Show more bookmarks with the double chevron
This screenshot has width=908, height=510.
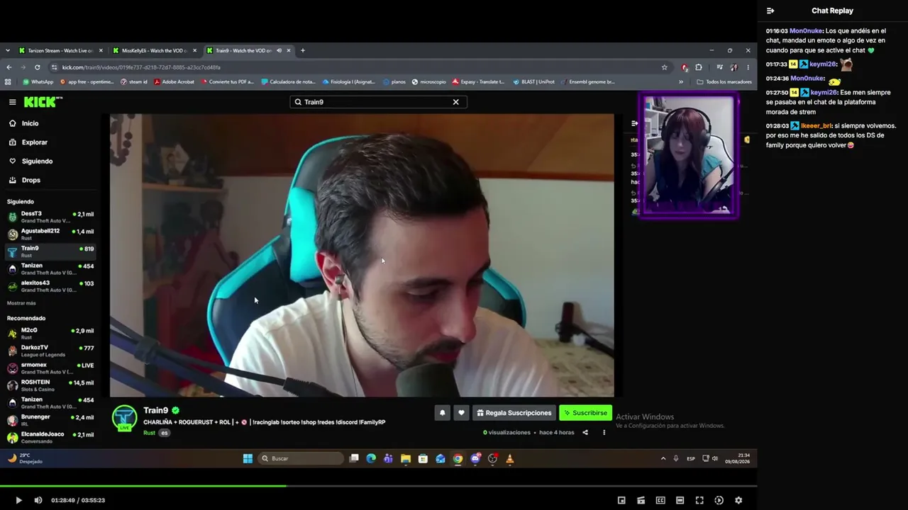[681, 81]
